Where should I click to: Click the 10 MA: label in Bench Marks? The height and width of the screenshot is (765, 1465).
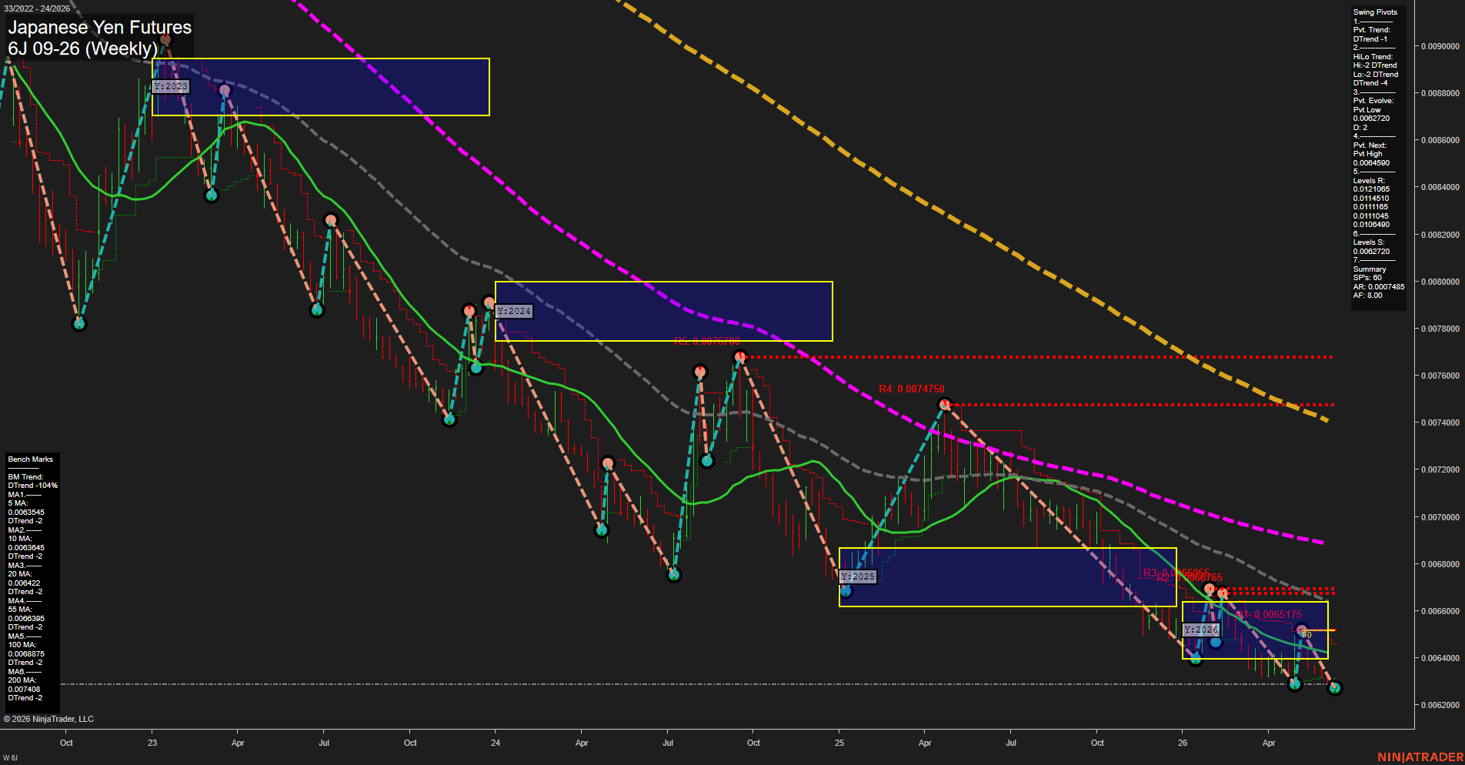click(x=20, y=539)
